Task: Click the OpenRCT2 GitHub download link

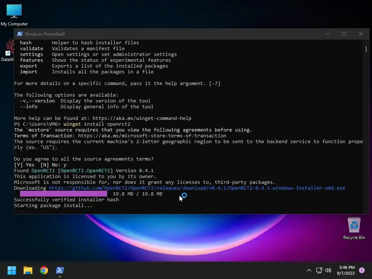Action: tap(197, 188)
